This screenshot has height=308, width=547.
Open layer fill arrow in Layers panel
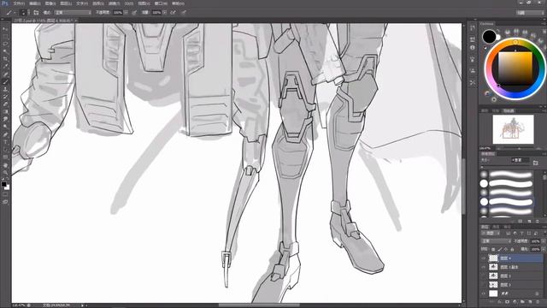543,249
